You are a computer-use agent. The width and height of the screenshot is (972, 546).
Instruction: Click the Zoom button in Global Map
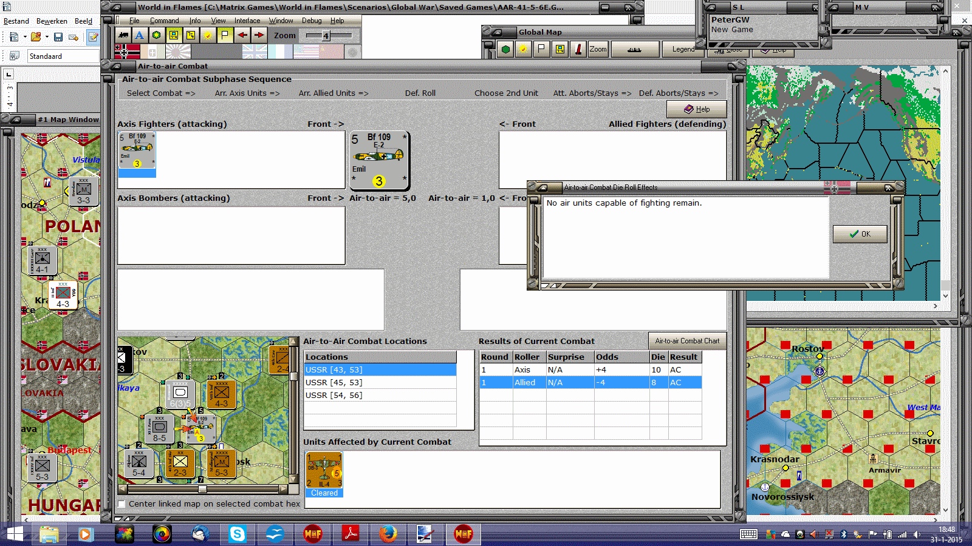click(598, 49)
